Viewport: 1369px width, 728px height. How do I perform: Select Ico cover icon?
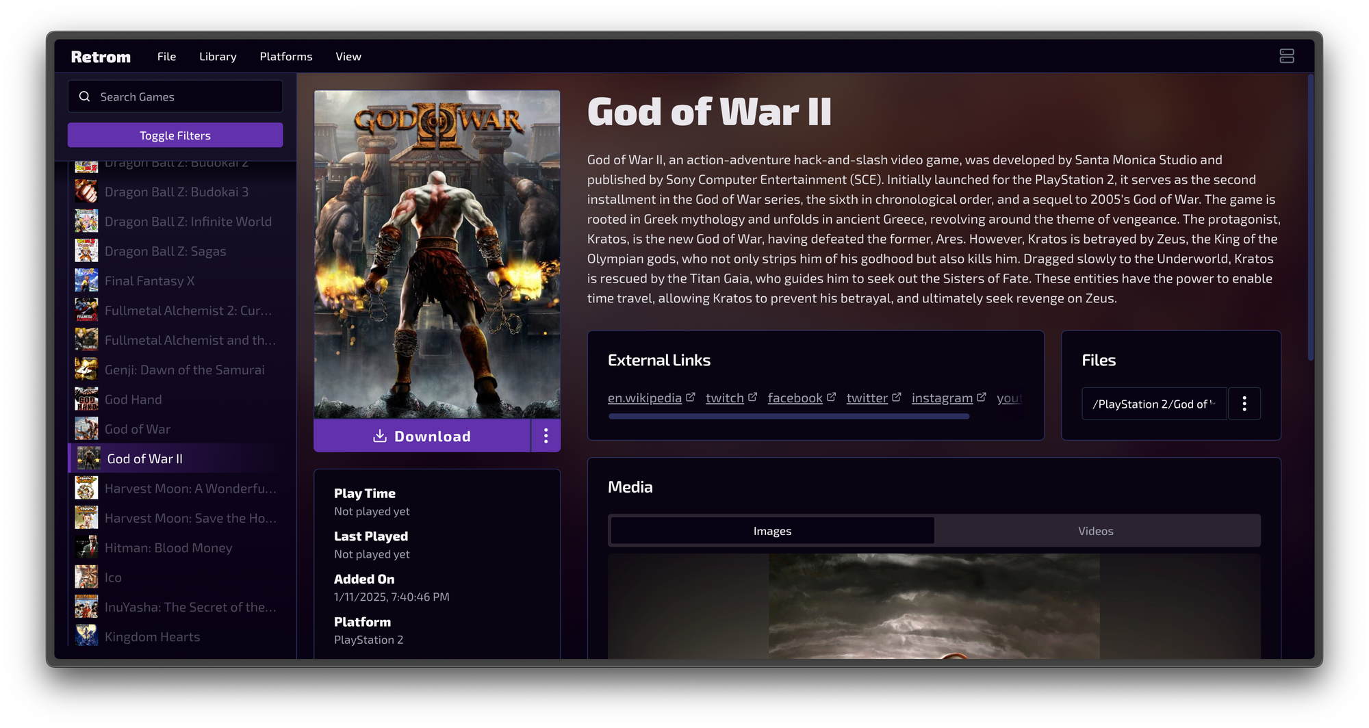tap(86, 577)
